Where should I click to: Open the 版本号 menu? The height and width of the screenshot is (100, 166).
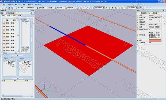point(38,5)
